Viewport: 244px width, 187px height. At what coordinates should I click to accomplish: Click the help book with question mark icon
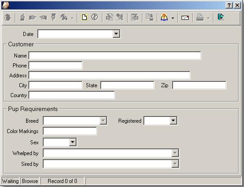coord(164,17)
